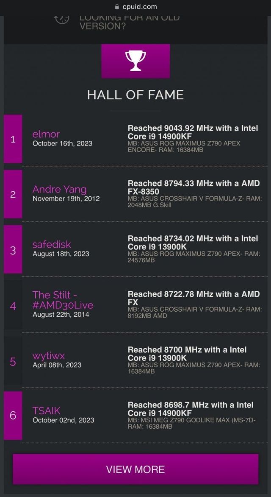Select the safedisk username link
Viewport: 271px width, 497px height.
point(52,244)
